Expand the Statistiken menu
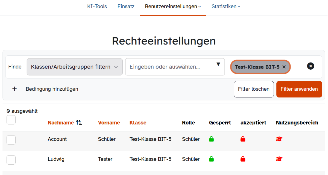The image size is (328, 175). tap(226, 7)
